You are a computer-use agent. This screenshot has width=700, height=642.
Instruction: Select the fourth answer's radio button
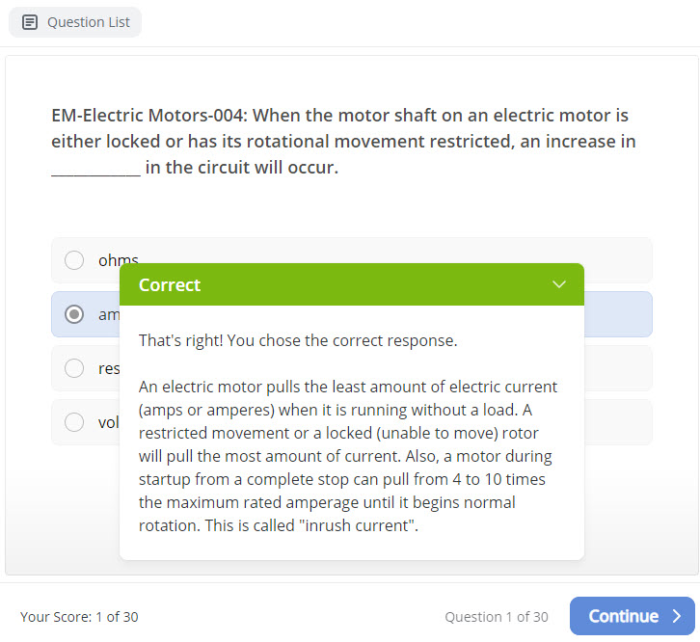click(x=74, y=422)
